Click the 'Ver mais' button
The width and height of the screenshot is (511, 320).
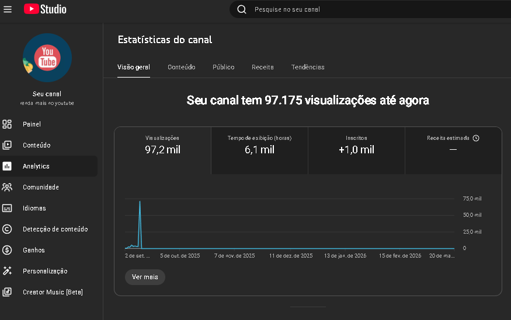pos(145,277)
